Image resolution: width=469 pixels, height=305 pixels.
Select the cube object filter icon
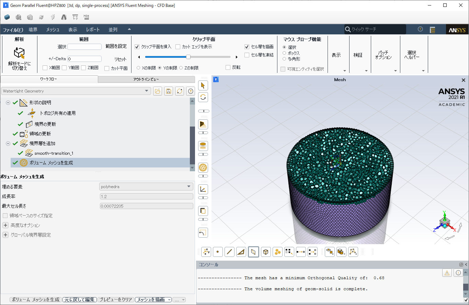266,252
